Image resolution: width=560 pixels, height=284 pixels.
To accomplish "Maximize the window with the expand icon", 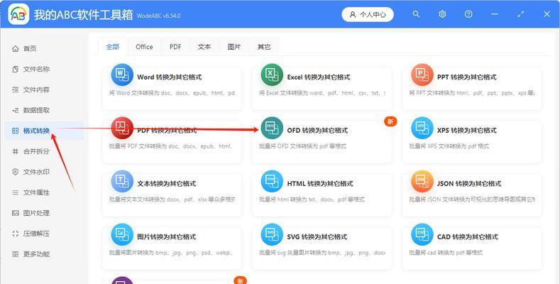I will (521, 14).
